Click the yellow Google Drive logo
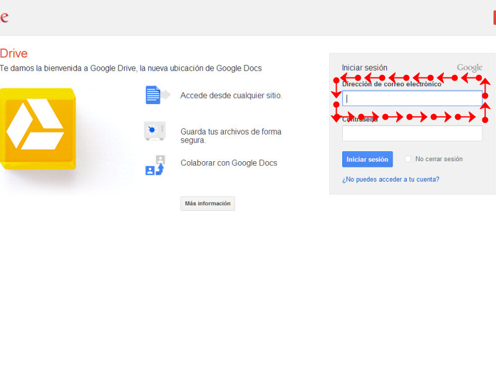Viewport: 496px width, 372px height. pyautogui.click(x=38, y=128)
